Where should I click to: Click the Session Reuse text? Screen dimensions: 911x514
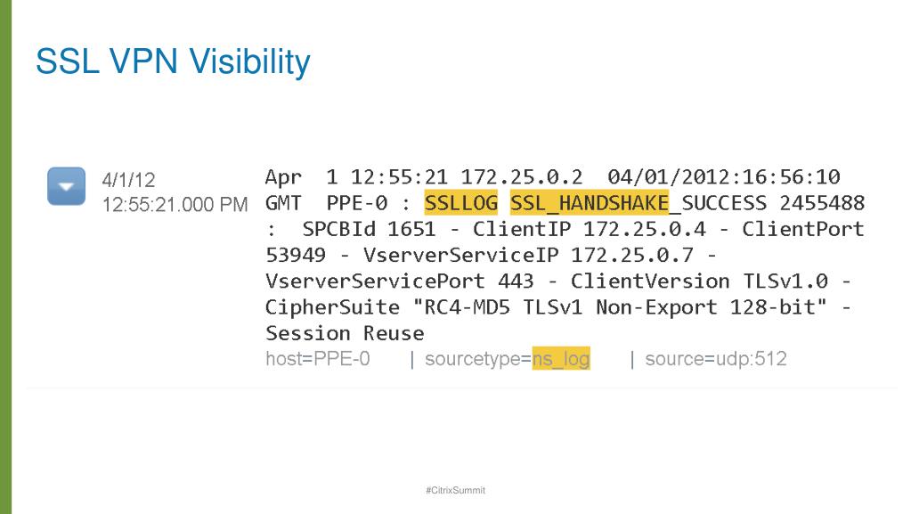pos(345,333)
